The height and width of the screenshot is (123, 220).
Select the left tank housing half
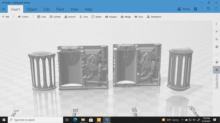pyautogui.click(x=83, y=68)
